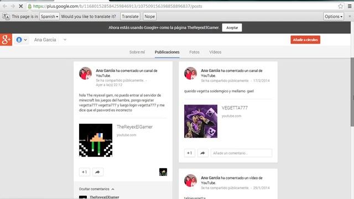Click Ana Garcia name on the 17/2/2014 post
Screen dimensions: 354x199
point(210,71)
